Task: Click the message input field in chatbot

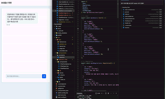Action: 23,76
